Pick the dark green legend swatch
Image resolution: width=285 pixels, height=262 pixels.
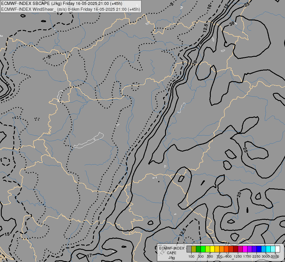198,249
